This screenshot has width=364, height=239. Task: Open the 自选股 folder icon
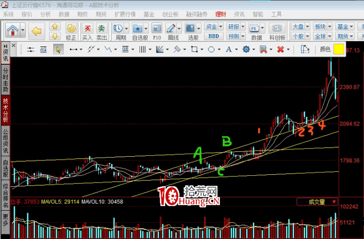(x=137, y=28)
